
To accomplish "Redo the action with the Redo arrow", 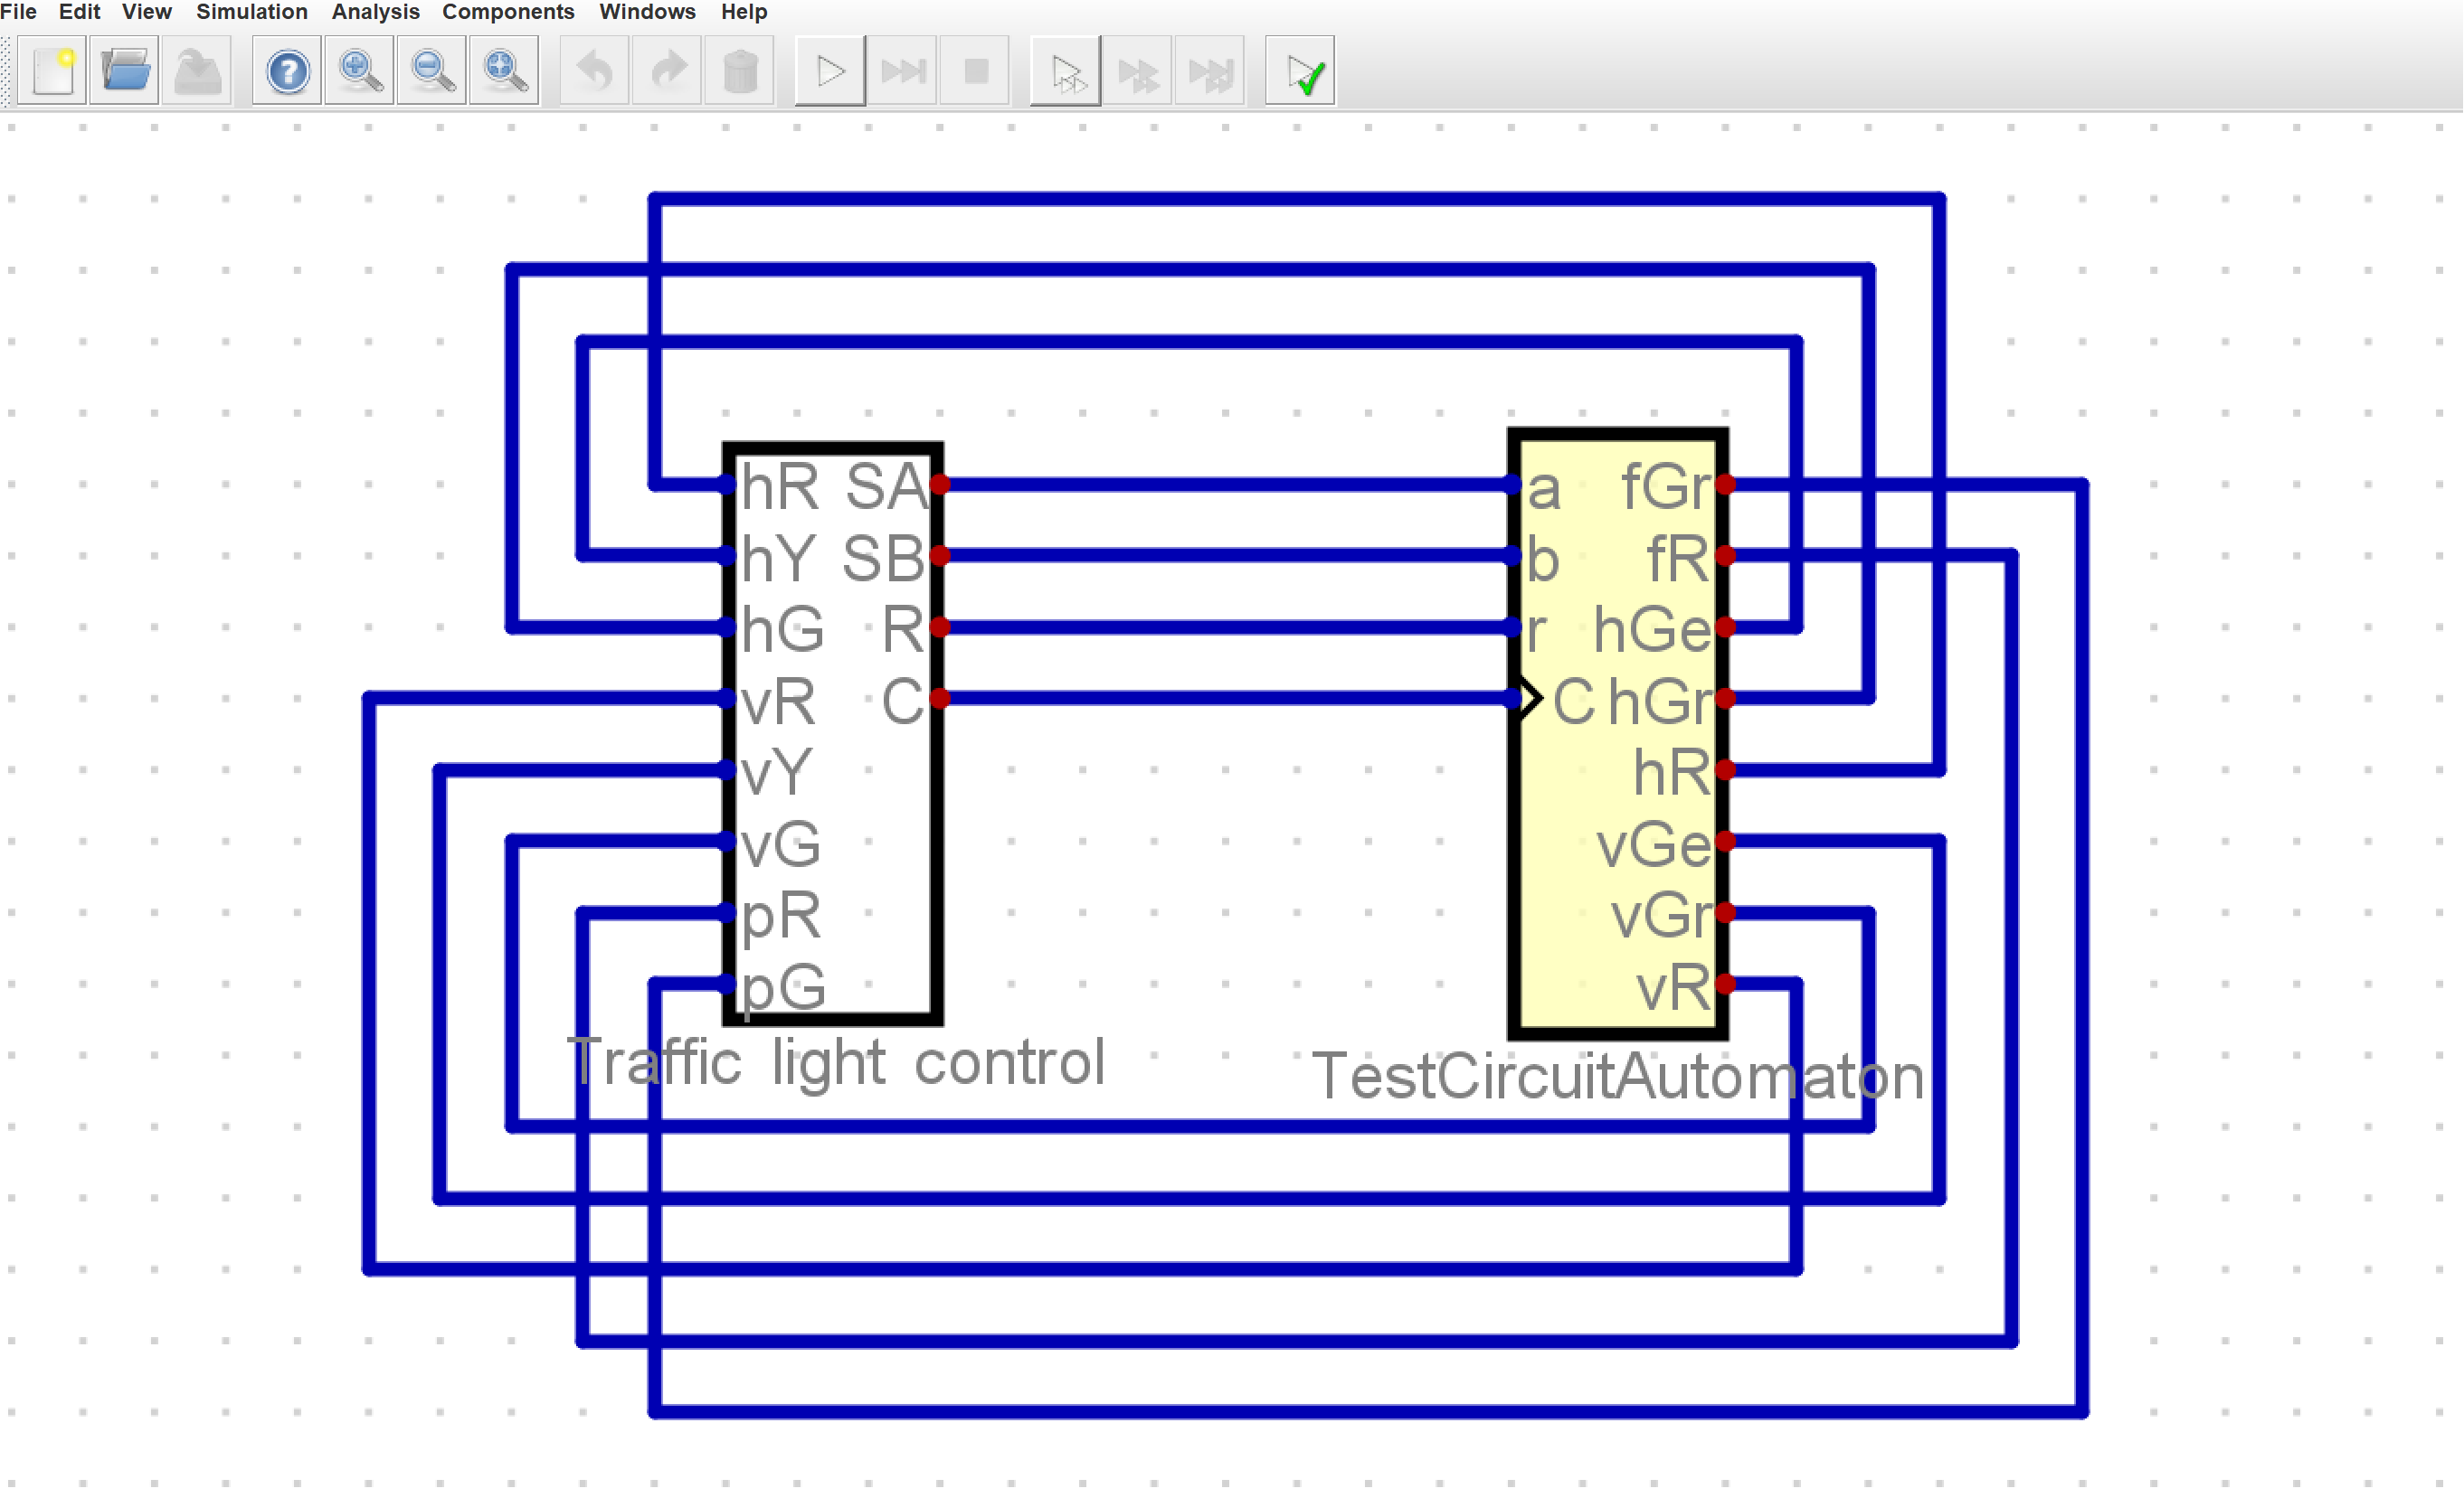I will tap(667, 71).
